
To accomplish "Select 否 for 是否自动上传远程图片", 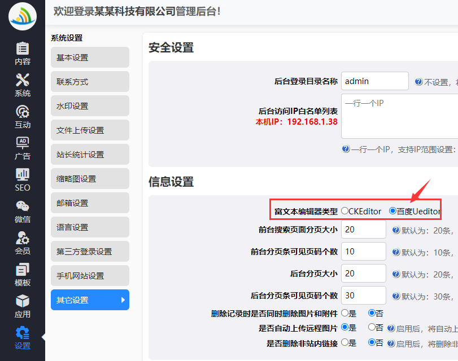I will [372, 327].
